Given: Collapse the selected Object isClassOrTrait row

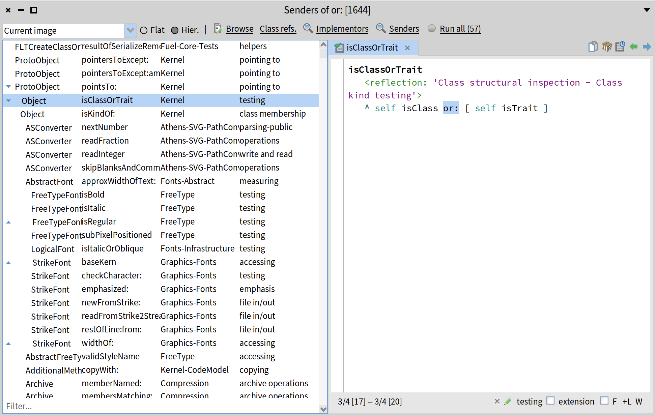Looking at the screenshot, I should (x=9, y=100).
